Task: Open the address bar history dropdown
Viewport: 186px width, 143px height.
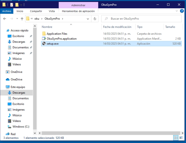Action: (x=88, y=19)
